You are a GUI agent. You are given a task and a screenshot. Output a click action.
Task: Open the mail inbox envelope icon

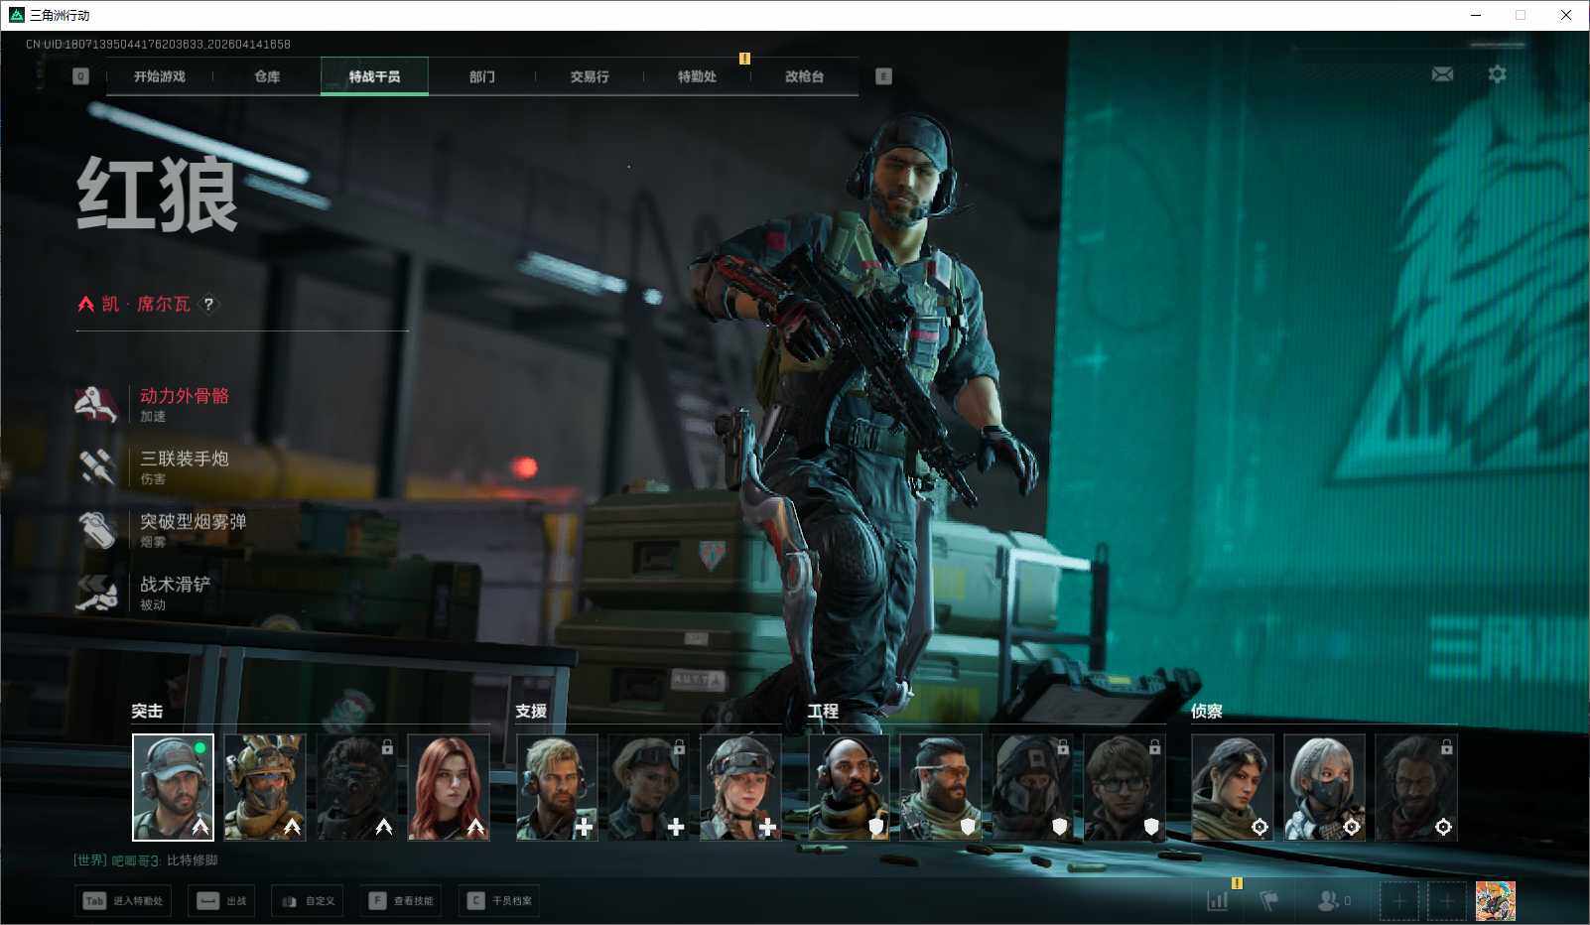(x=1442, y=74)
